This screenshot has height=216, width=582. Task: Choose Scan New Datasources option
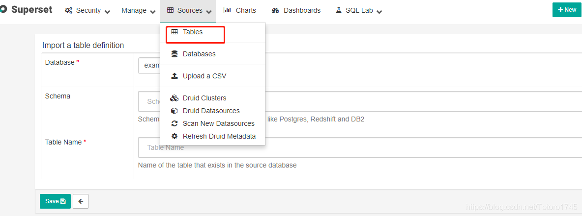point(213,123)
